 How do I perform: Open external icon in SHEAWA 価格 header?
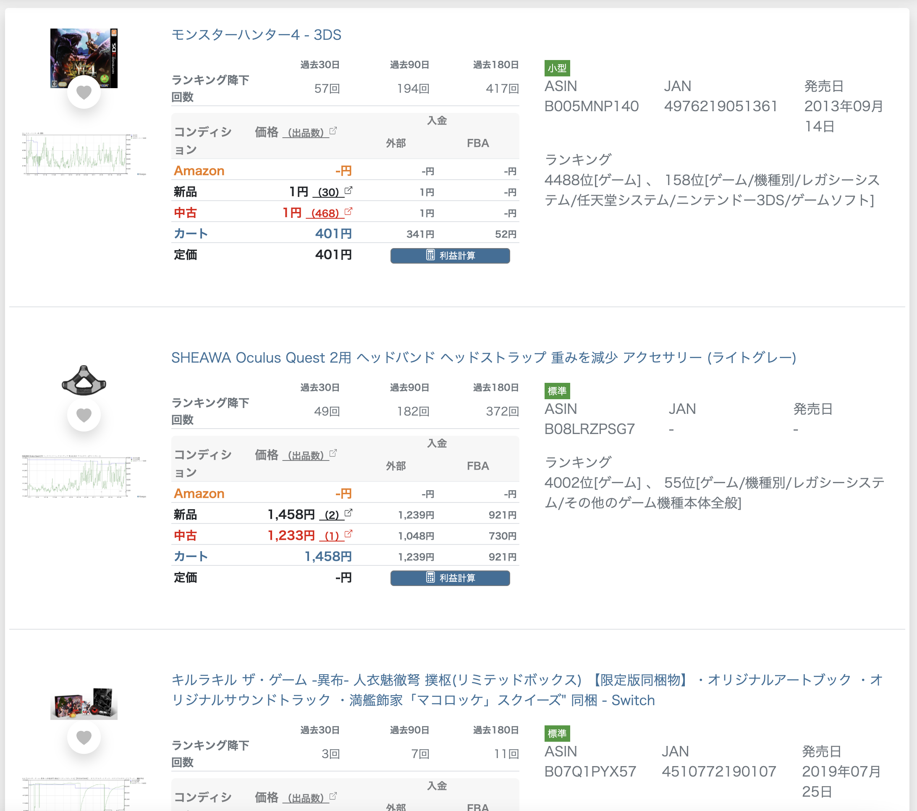(x=333, y=453)
